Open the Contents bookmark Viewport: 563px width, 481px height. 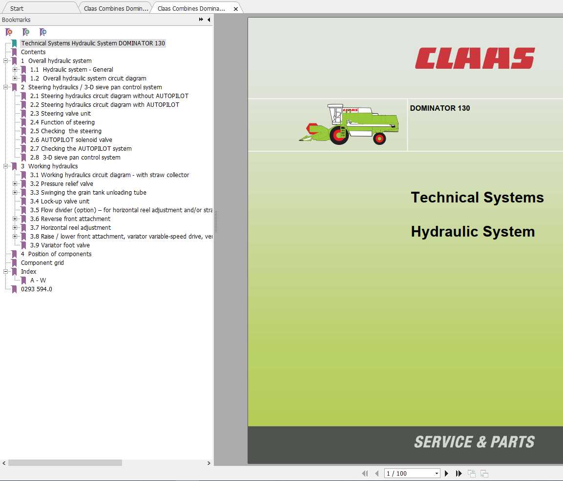tap(33, 52)
